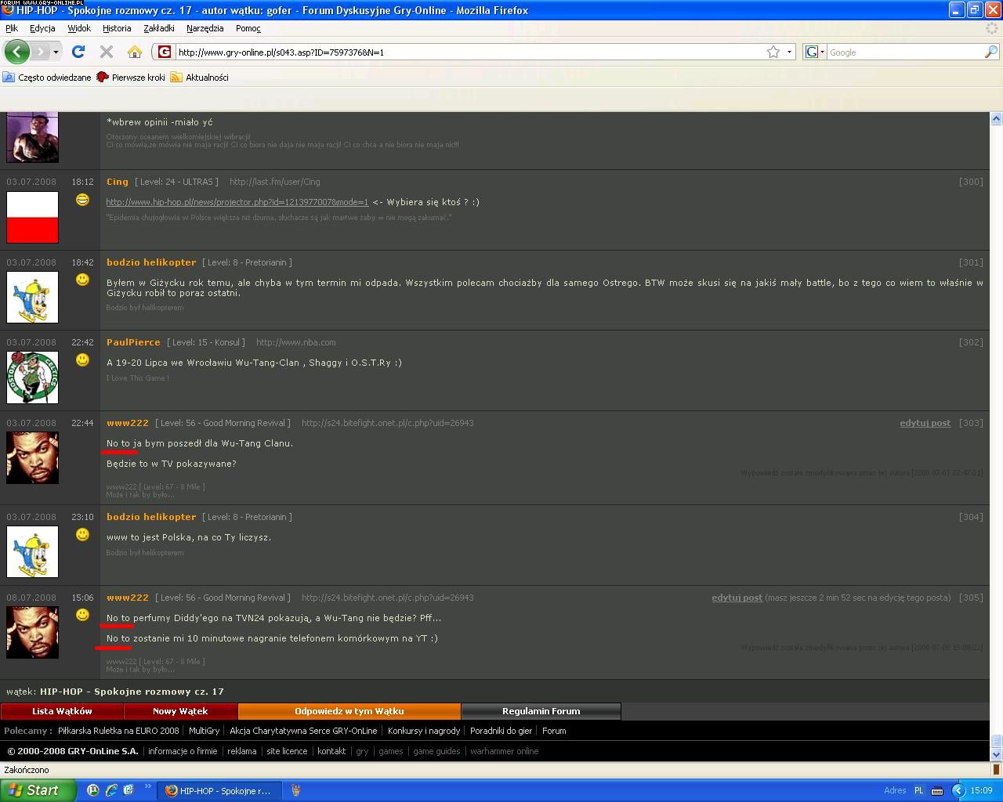Open the Zakładki menu
Screen dimensions: 1003x802
(158, 28)
